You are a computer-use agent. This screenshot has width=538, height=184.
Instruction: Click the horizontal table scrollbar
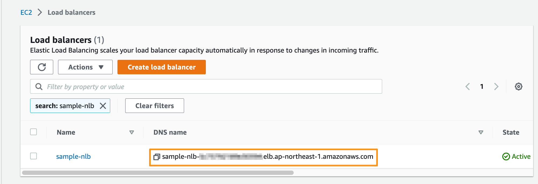158,173
